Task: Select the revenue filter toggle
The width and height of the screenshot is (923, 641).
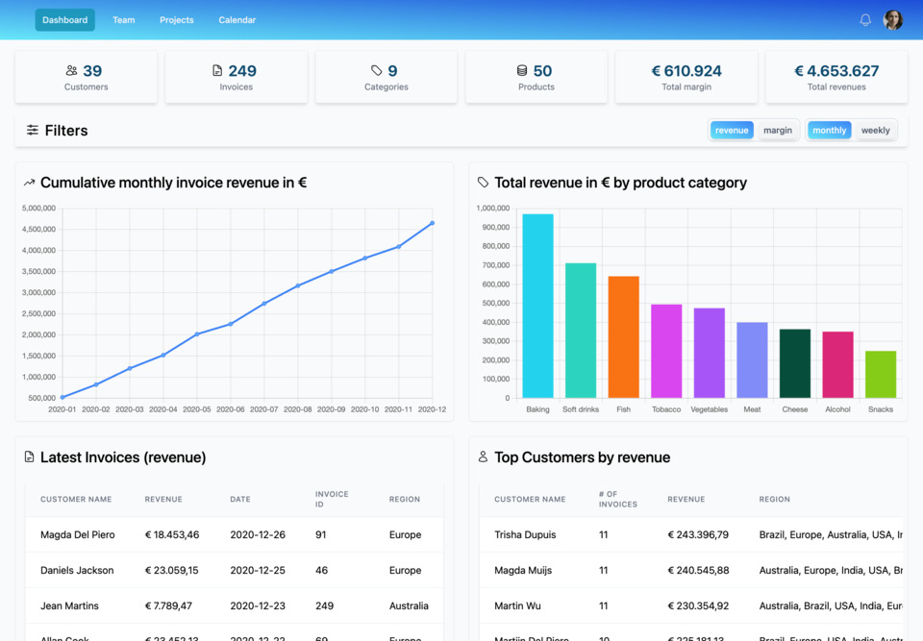Action: 733,129
